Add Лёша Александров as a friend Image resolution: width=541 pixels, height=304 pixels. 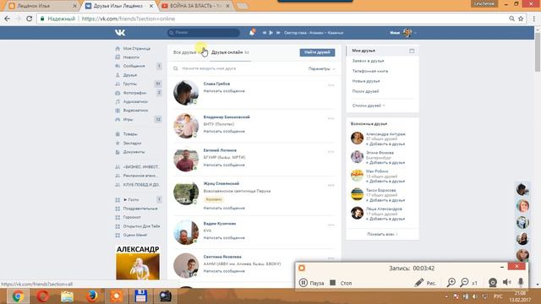(385, 219)
